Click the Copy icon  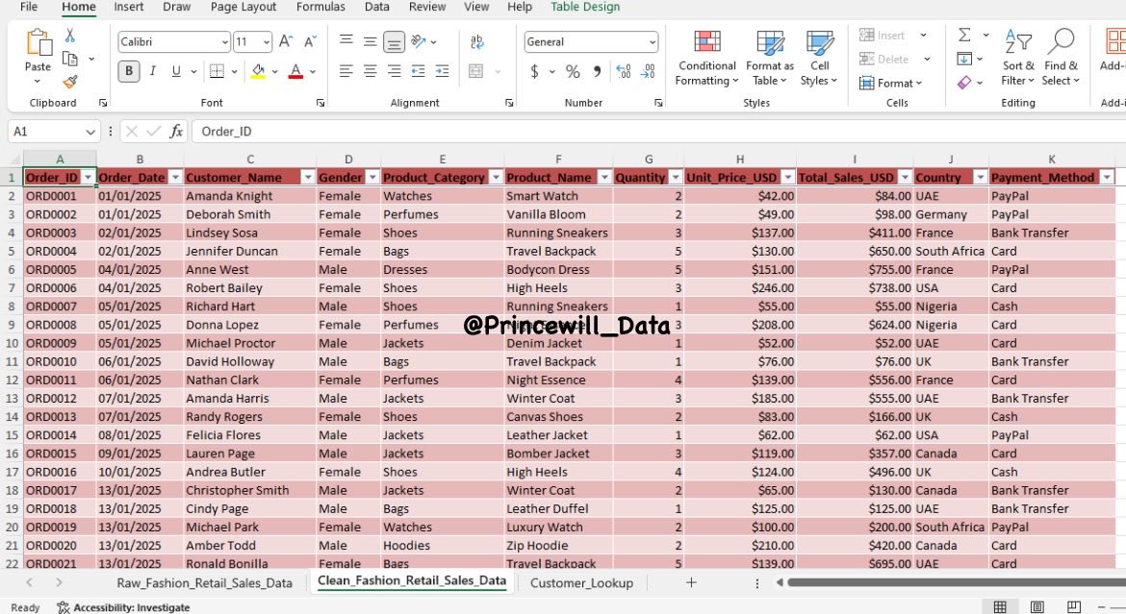pyautogui.click(x=69, y=59)
